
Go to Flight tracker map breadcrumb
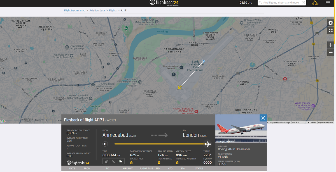tap(74, 10)
